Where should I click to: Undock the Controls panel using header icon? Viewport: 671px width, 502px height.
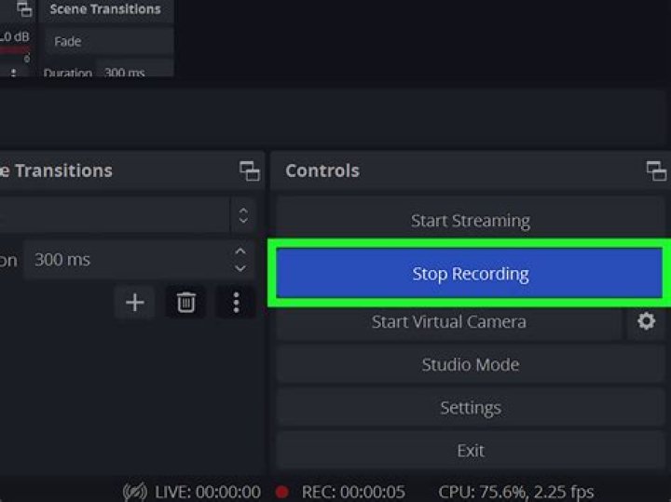pos(656,170)
